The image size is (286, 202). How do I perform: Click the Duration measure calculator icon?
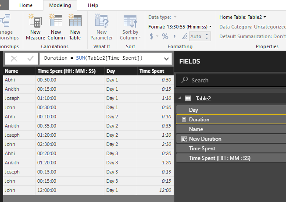tap(184, 120)
